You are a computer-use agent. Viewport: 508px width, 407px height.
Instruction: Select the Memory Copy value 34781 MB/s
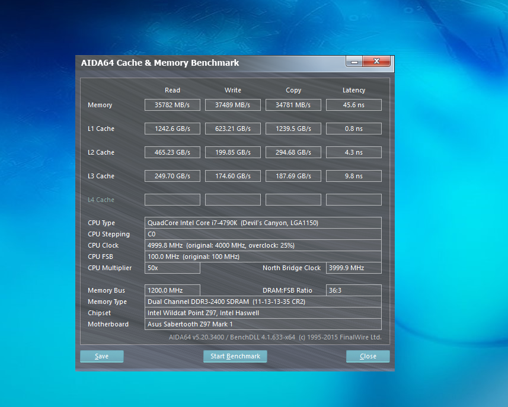click(x=293, y=105)
